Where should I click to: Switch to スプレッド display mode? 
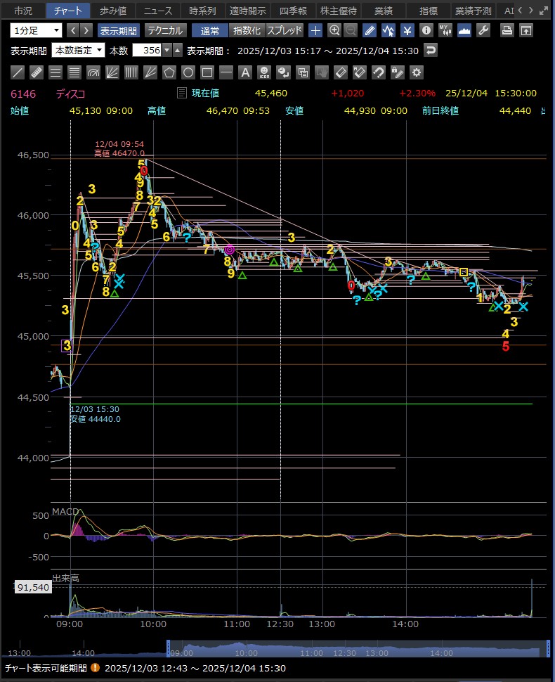[285, 30]
